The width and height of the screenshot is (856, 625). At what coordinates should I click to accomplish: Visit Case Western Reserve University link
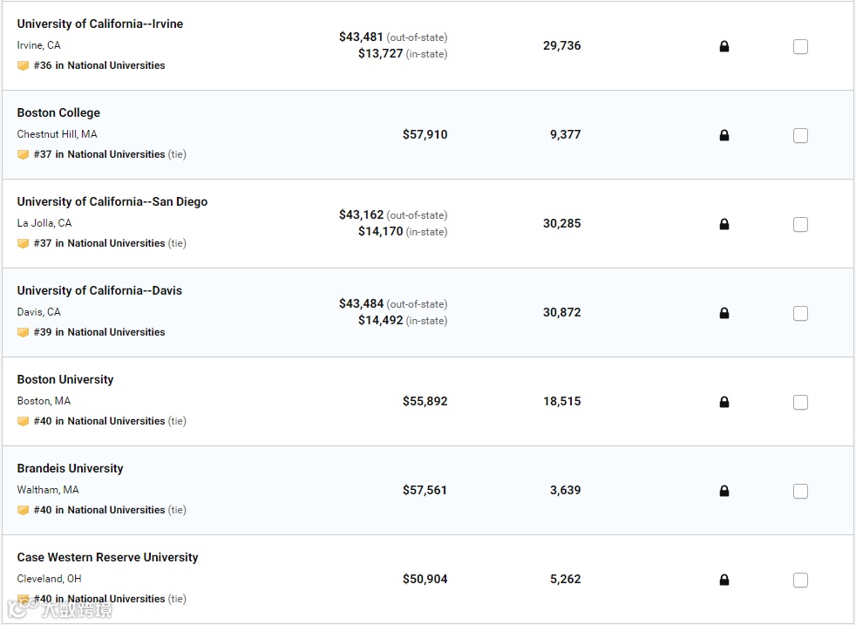click(x=107, y=557)
